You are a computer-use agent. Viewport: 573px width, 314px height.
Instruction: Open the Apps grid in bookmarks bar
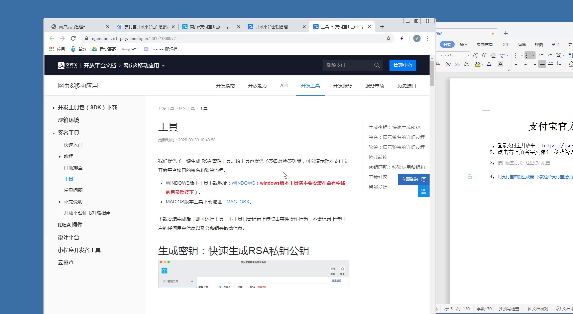coord(52,49)
